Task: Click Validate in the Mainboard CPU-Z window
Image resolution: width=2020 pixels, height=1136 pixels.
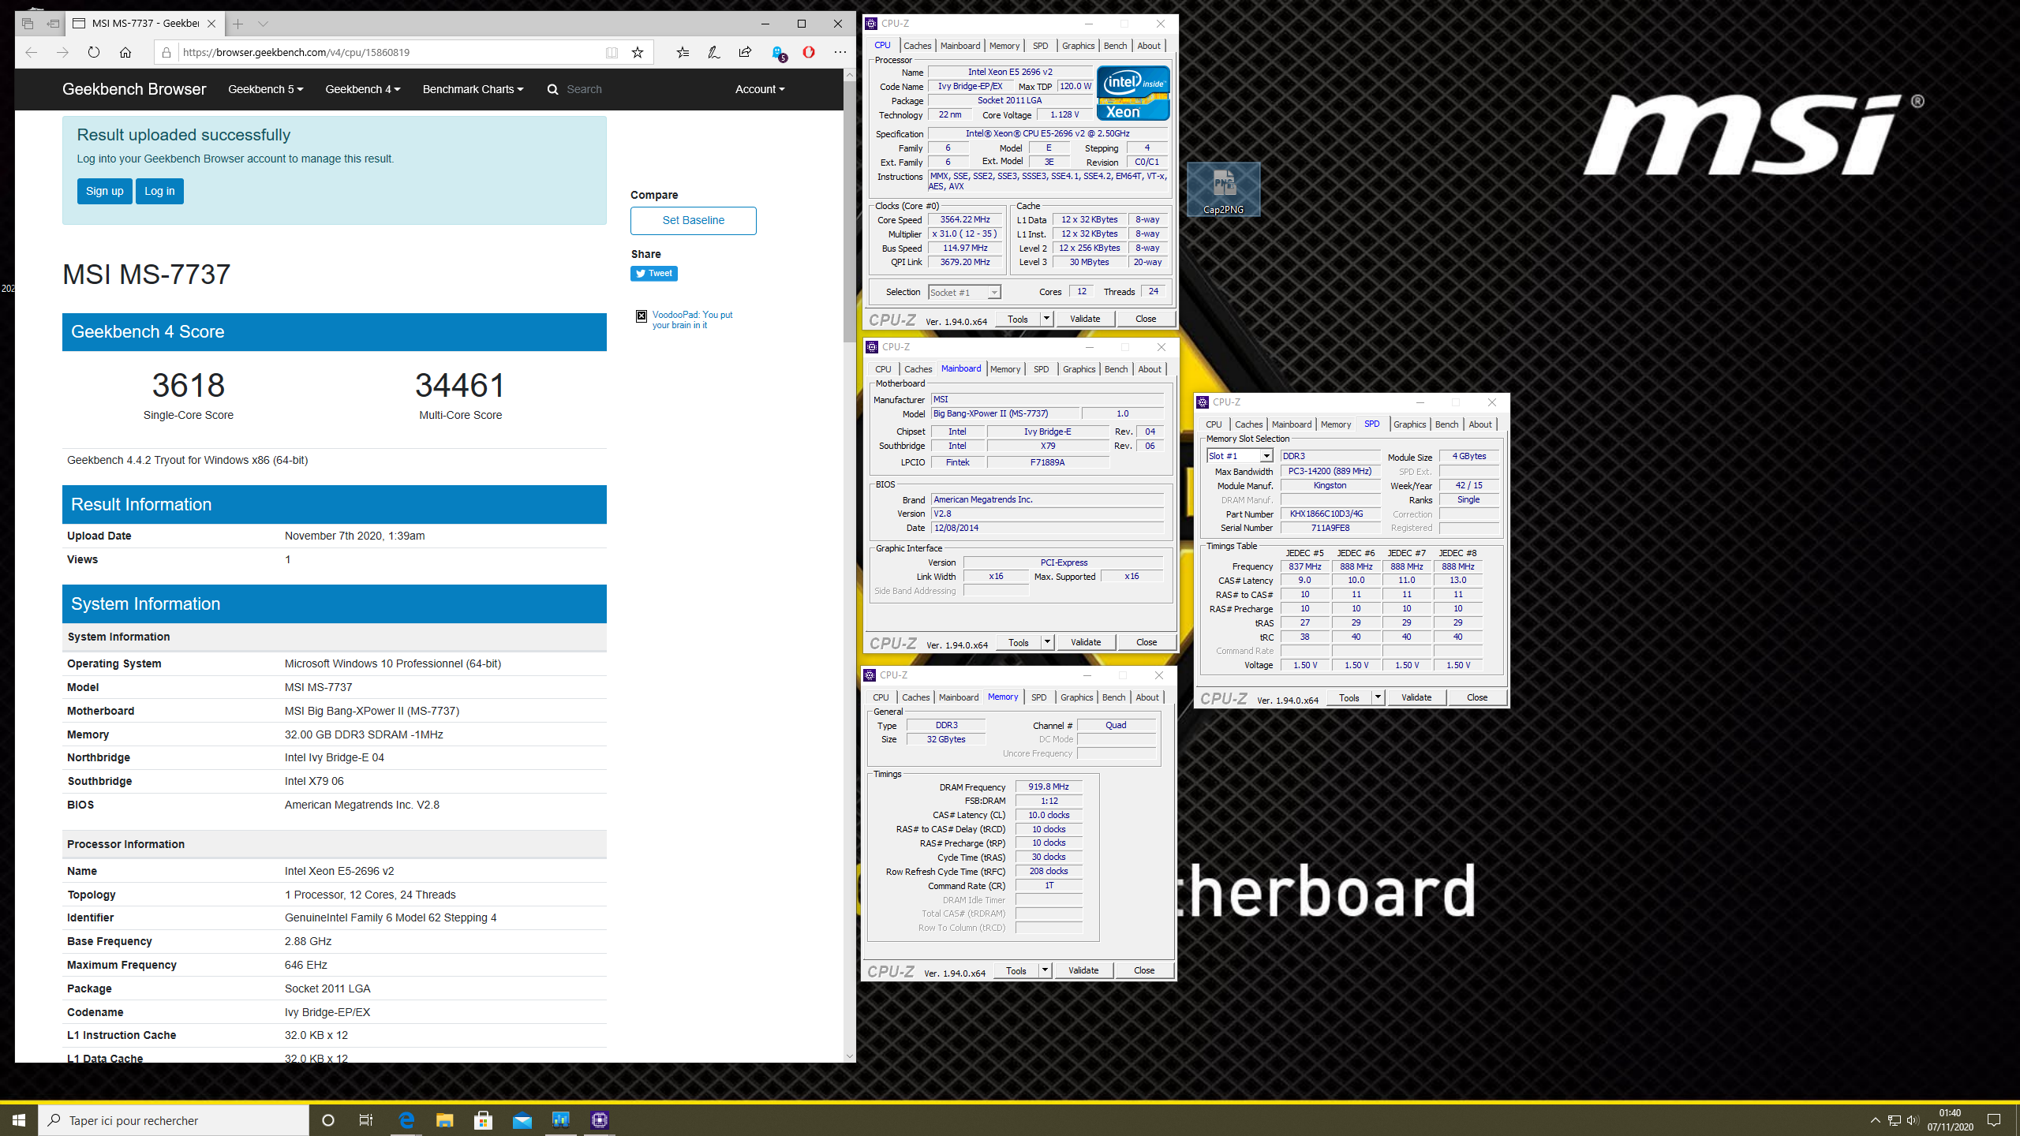Action: click(x=1086, y=642)
